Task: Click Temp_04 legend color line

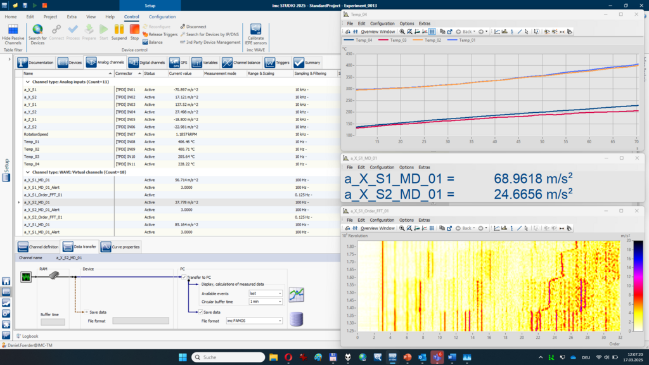Action: click(349, 40)
